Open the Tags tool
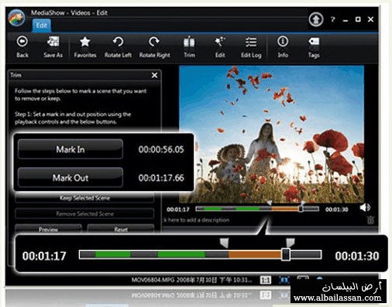This screenshot has width=392, height=307. point(314,47)
